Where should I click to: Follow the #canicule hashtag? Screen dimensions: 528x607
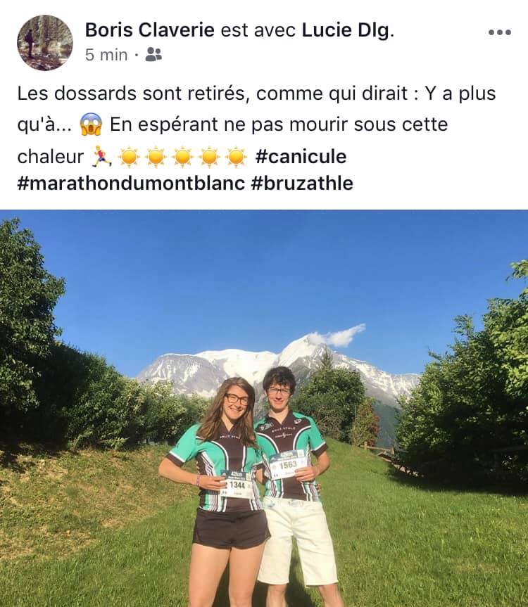tap(301, 157)
